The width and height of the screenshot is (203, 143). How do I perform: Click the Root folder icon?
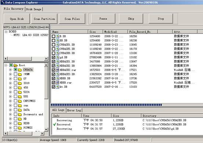point(15,65)
